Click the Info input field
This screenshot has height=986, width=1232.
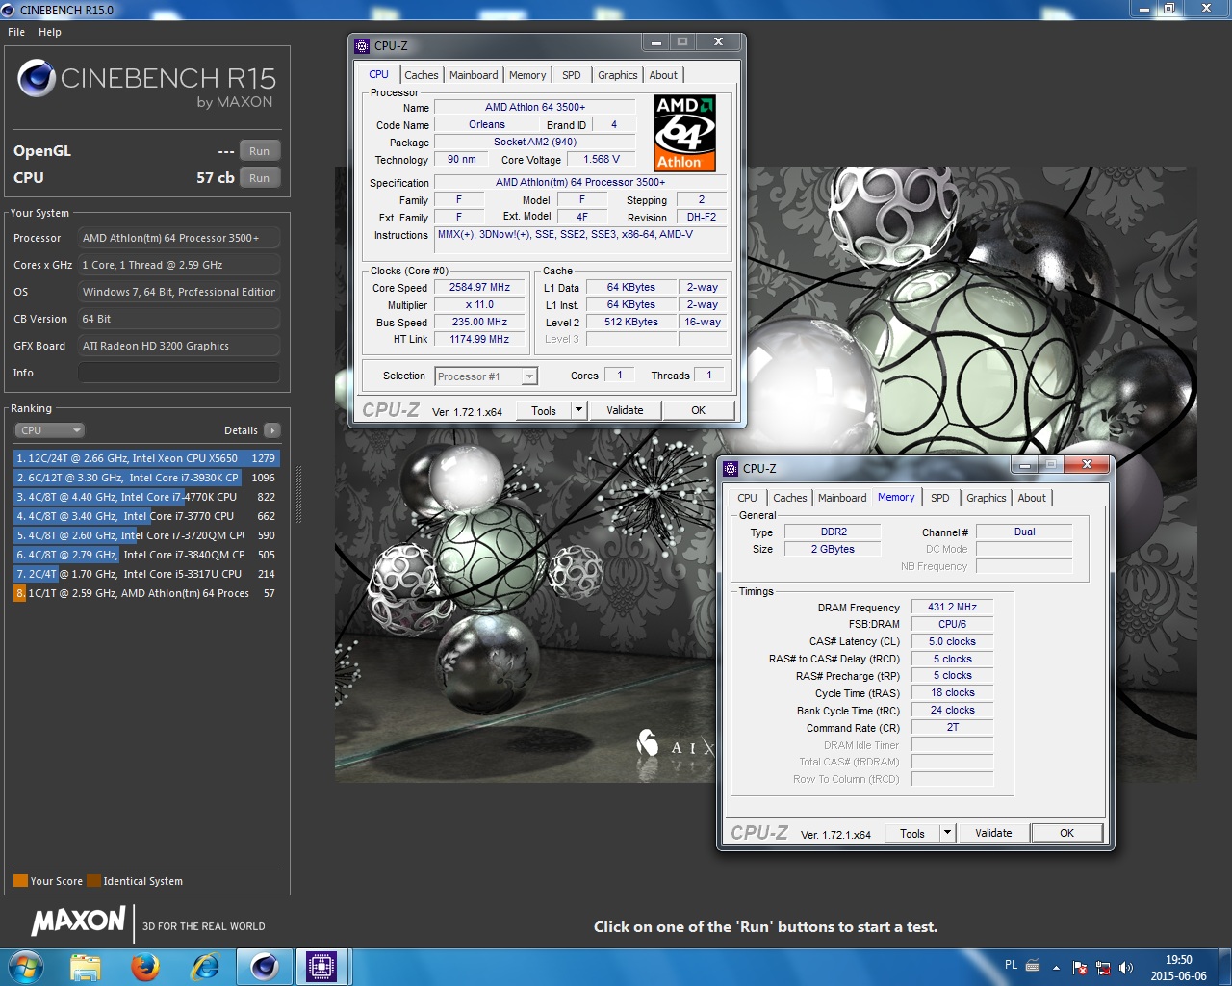click(x=179, y=373)
